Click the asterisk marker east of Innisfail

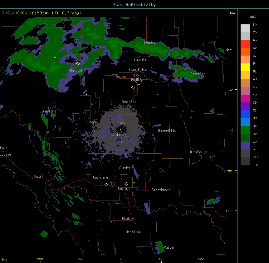157,95
